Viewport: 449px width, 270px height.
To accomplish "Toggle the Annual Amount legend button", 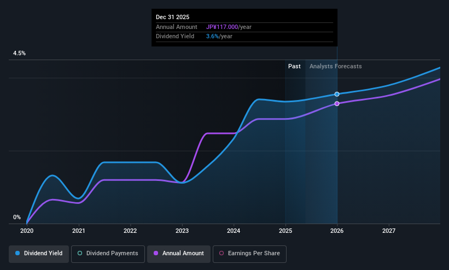I will [x=179, y=254].
